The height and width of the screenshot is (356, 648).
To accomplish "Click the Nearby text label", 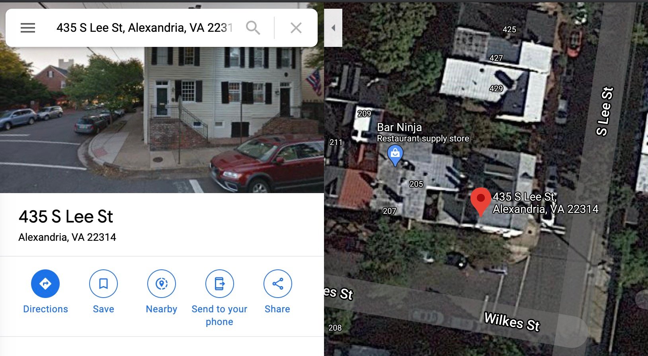I will pos(162,309).
